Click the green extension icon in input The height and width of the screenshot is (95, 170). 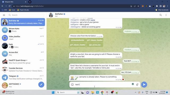click(133, 84)
